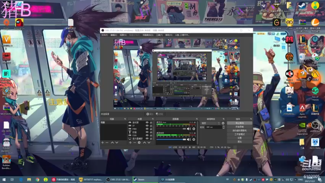Move the source down with the arrow
Screen dimensions: 325x183
(149, 143)
